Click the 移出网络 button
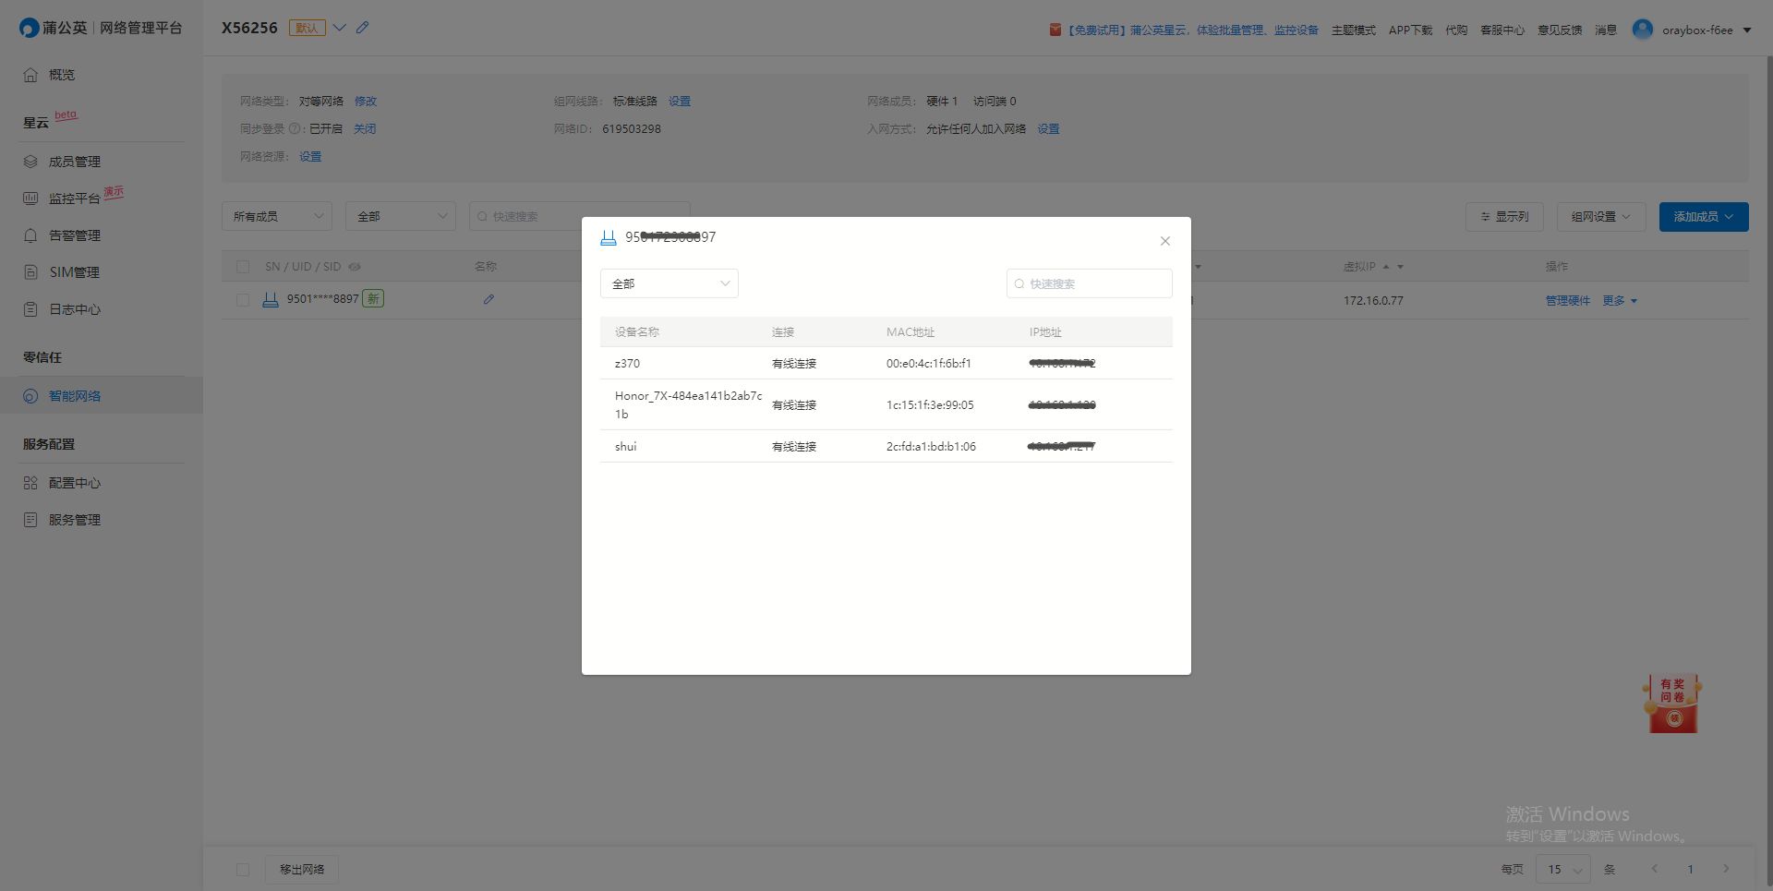This screenshot has width=1773, height=891. coord(302,869)
